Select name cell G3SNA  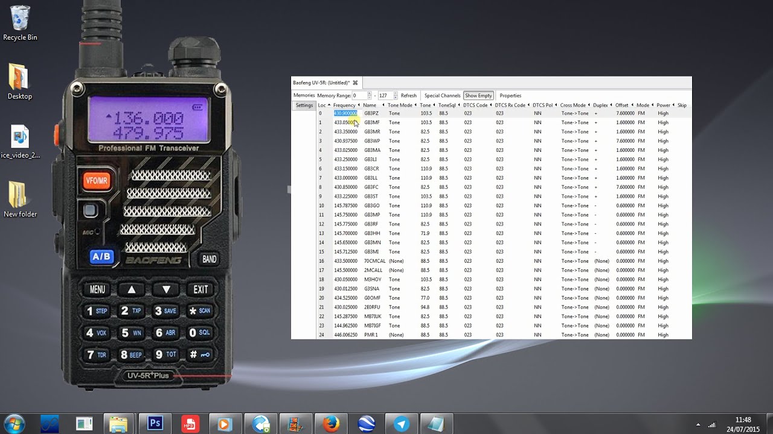[372, 289]
